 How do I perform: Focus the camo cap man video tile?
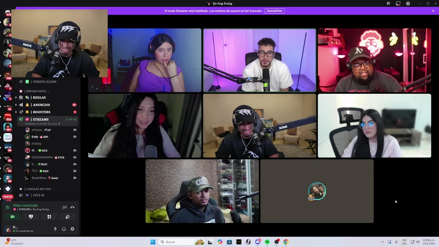(202, 191)
